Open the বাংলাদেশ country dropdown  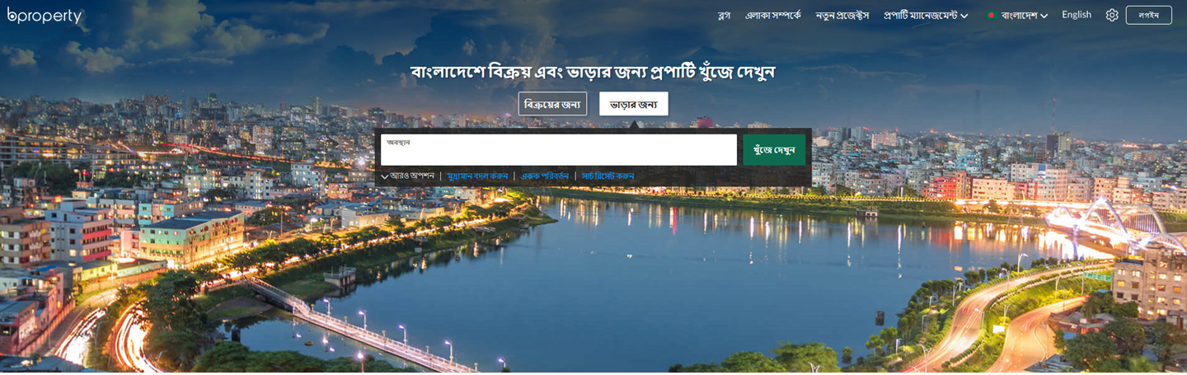click(x=1018, y=15)
